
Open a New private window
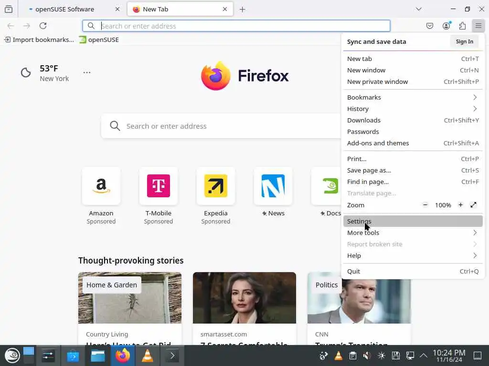coord(413,82)
